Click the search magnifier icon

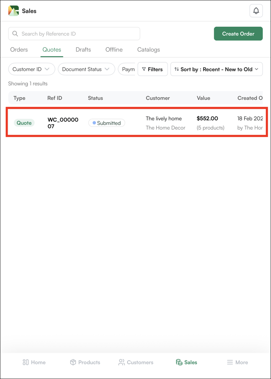tap(15, 34)
